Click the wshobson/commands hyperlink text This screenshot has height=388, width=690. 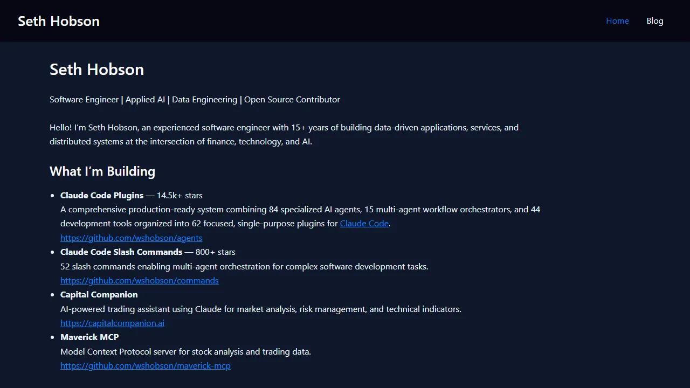pyautogui.click(x=139, y=280)
